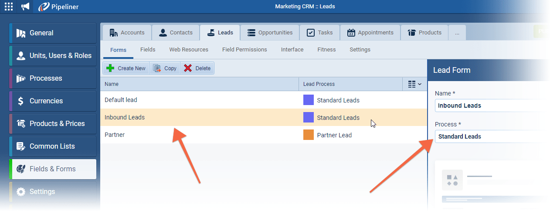The width and height of the screenshot is (550, 211).
Task: Open the Settings gear section
Action: [x=53, y=191]
